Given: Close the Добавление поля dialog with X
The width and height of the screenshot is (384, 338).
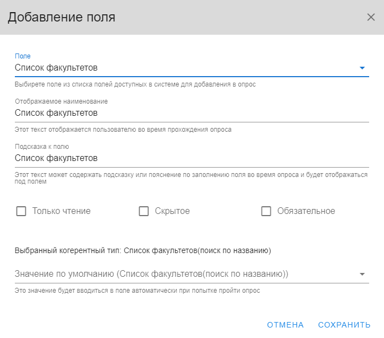Looking at the screenshot, I should click(371, 17).
